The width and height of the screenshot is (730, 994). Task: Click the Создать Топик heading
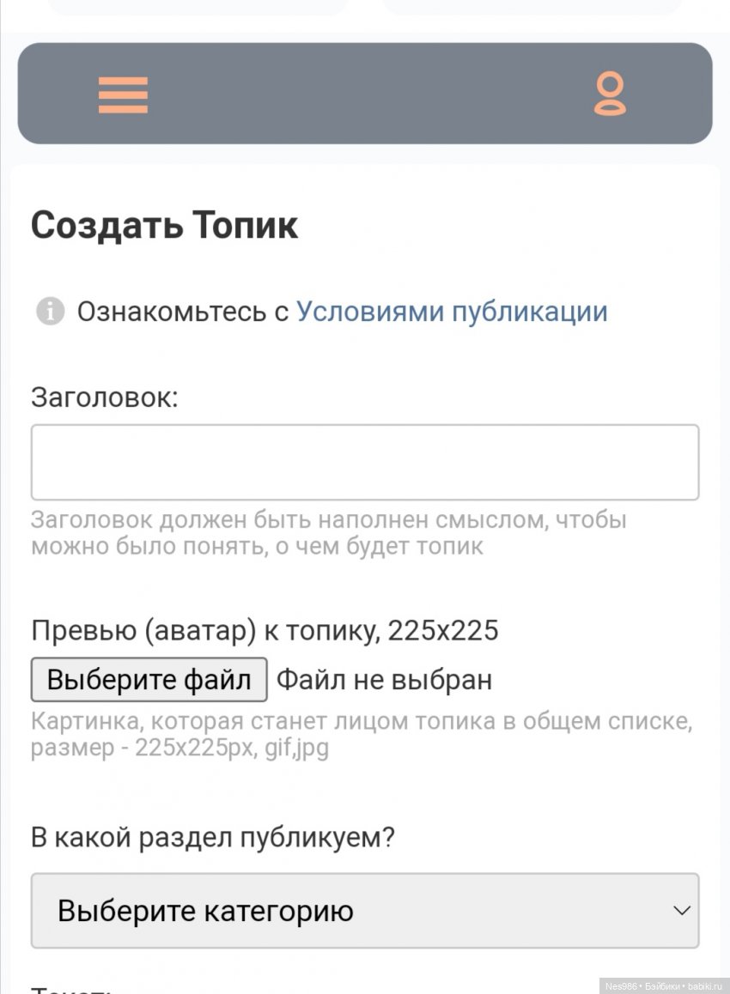tap(165, 226)
